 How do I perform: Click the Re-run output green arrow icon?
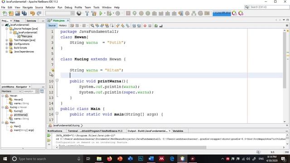49,135
